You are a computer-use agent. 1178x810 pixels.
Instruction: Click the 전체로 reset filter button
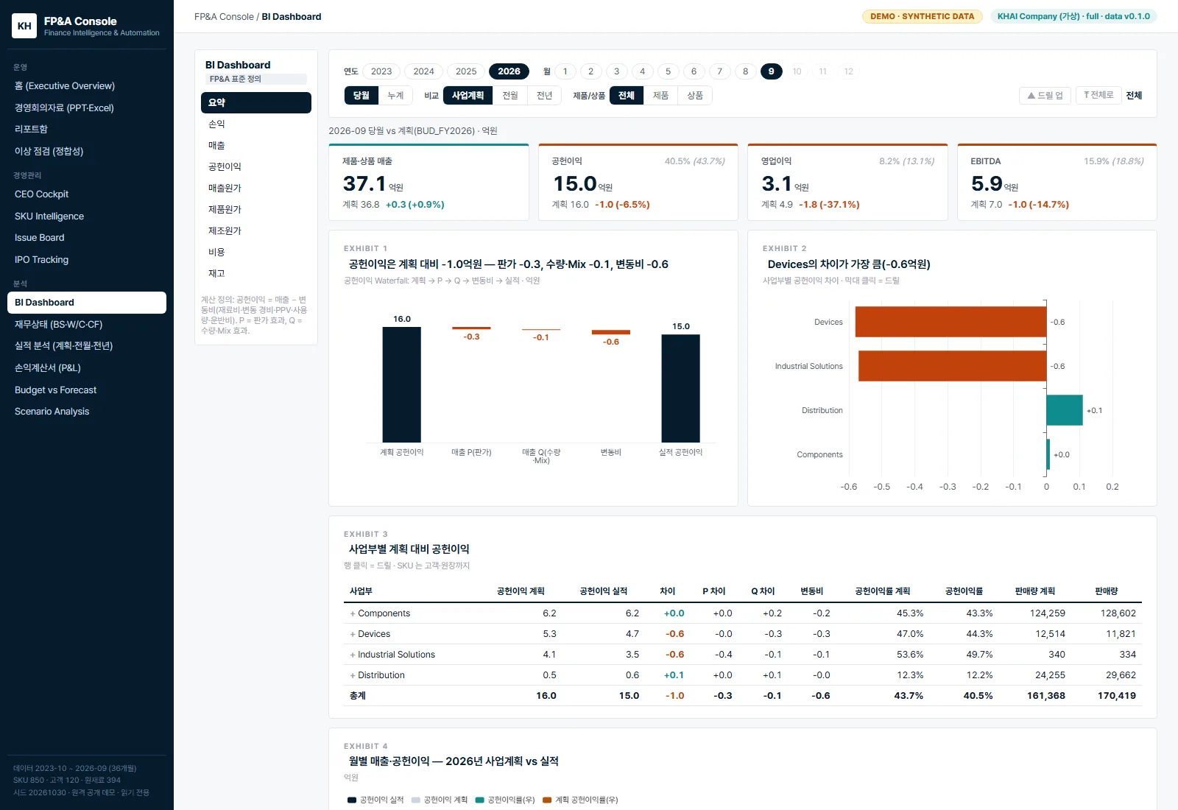tap(1098, 96)
